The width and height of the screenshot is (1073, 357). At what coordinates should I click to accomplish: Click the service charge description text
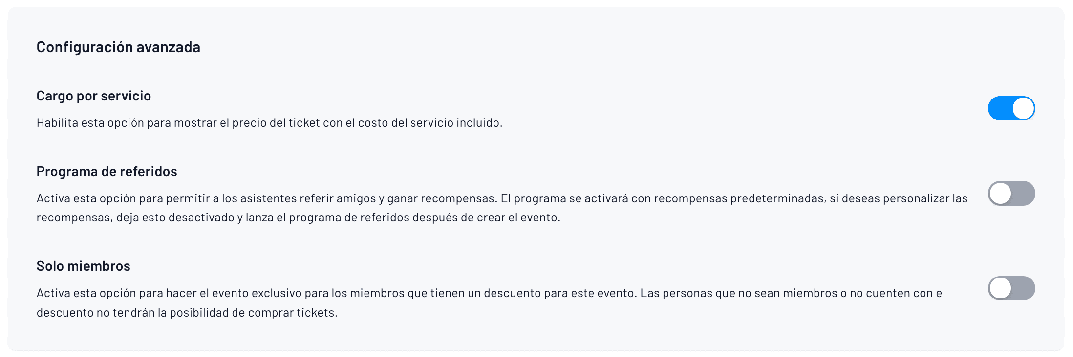268,122
